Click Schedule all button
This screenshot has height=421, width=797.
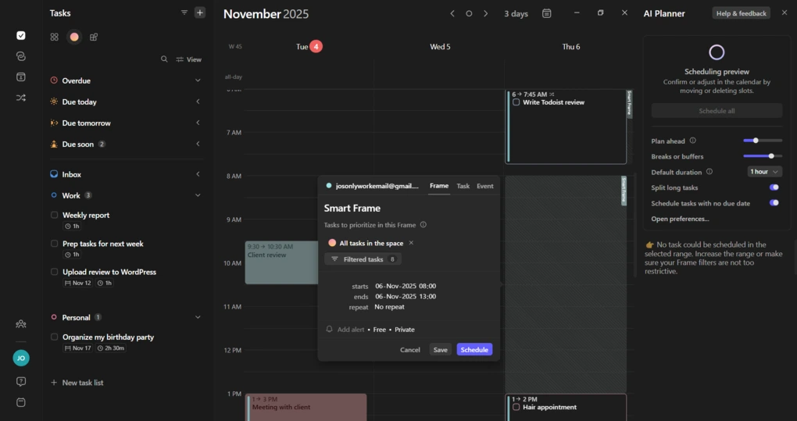tap(717, 111)
